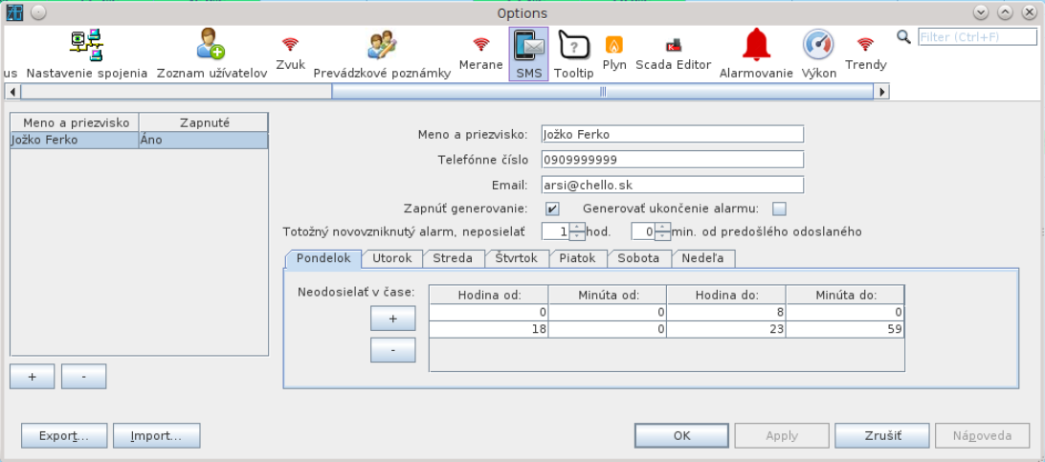Image resolution: width=1045 pixels, height=462 pixels.
Task: Open the Alarmovanie bell settings
Action: click(756, 54)
